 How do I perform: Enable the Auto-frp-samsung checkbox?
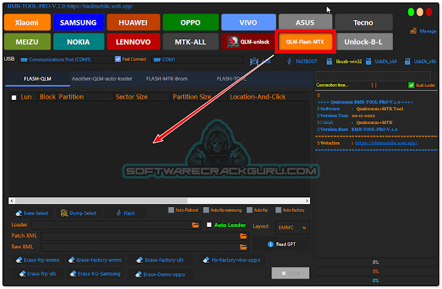[x=206, y=210]
